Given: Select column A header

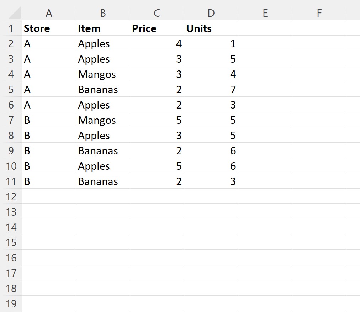Looking at the screenshot, I should (x=49, y=13).
